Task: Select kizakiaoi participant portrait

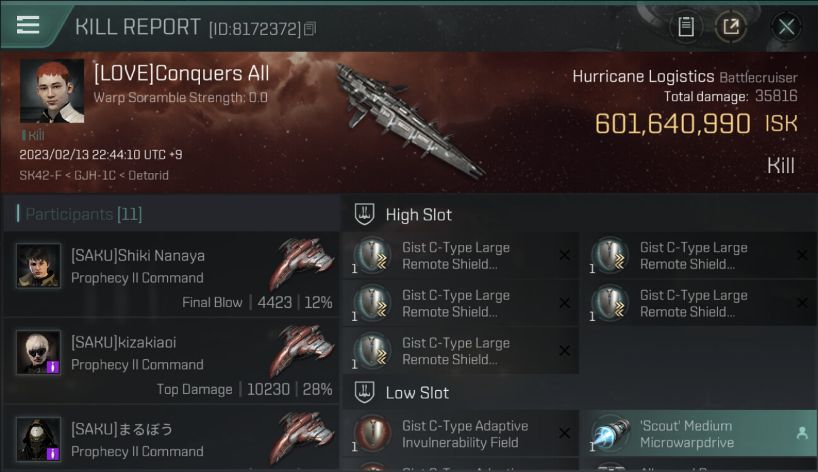Action: pos(38,352)
